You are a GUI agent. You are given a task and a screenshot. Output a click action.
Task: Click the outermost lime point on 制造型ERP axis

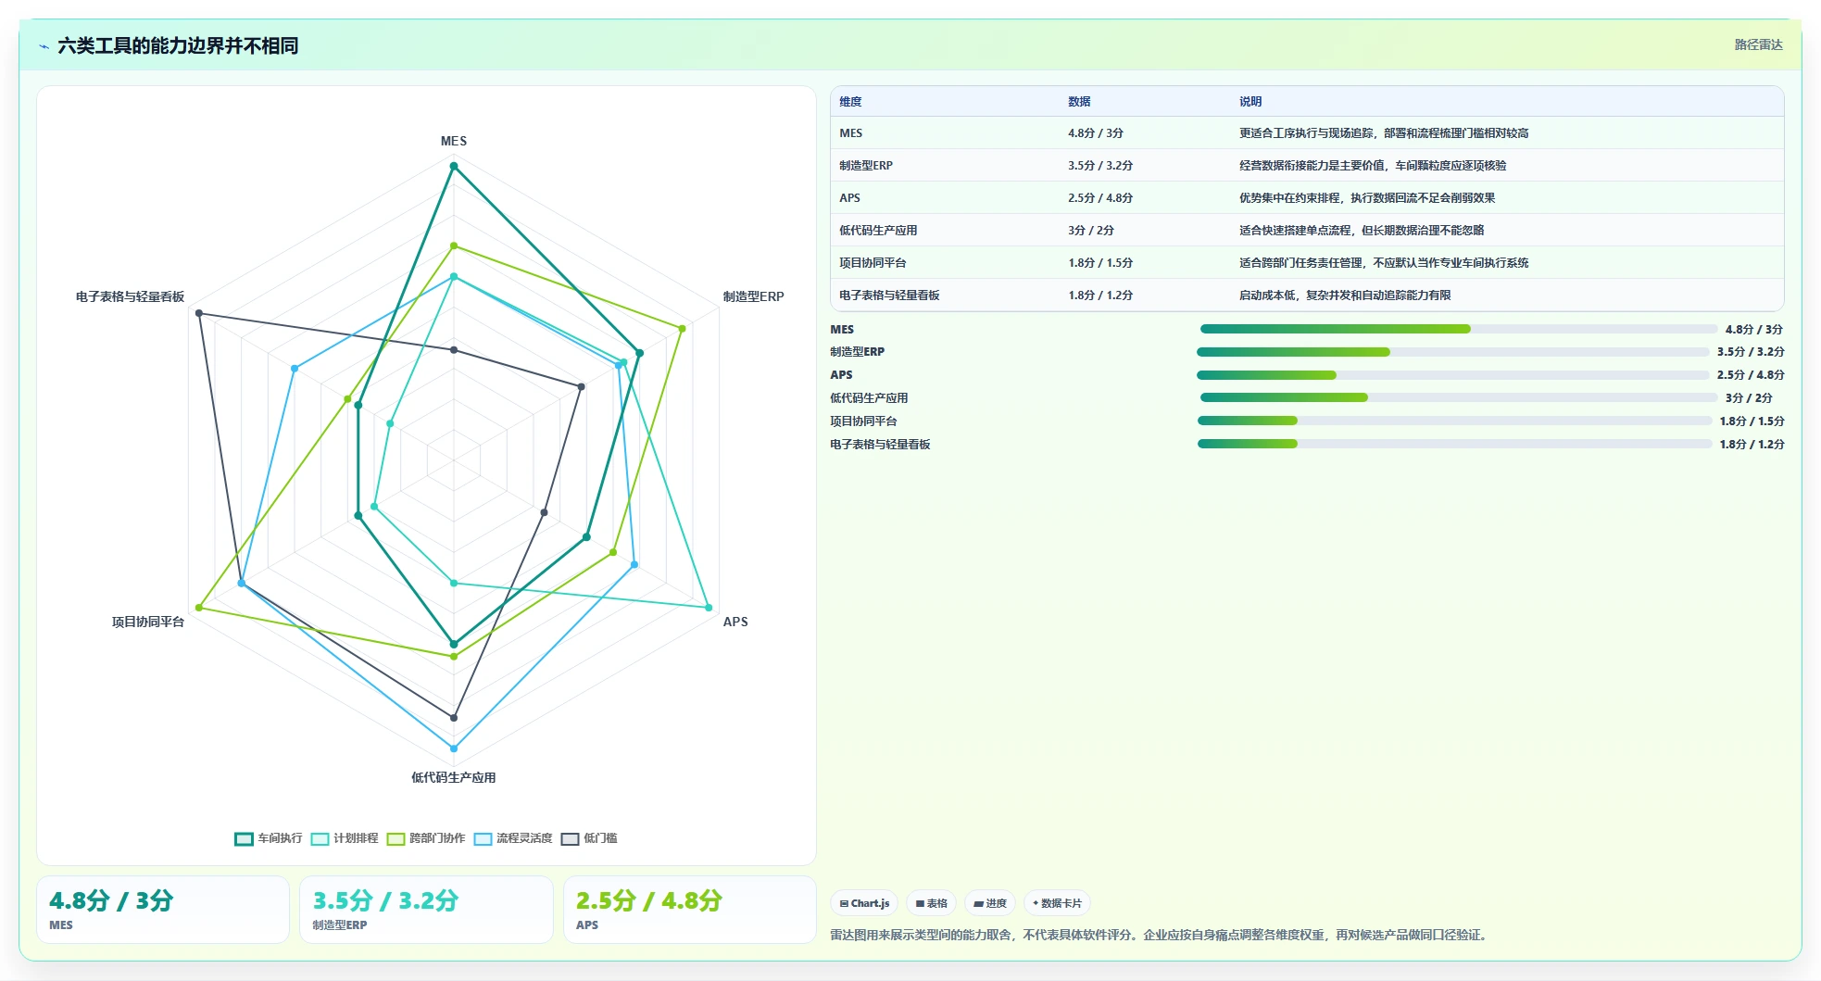pyautogui.click(x=683, y=328)
